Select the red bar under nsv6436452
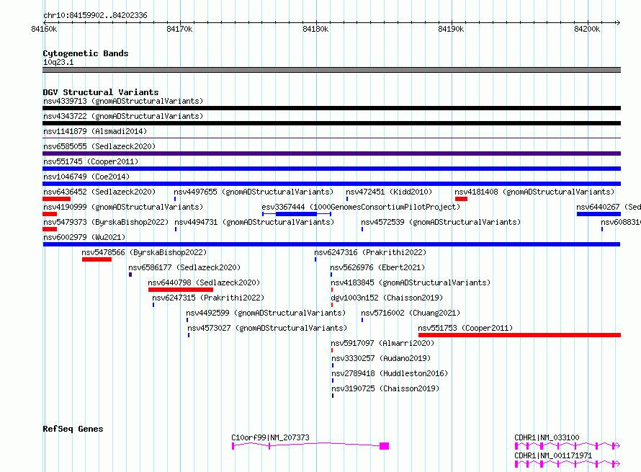This screenshot has width=641, height=472. (56, 199)
